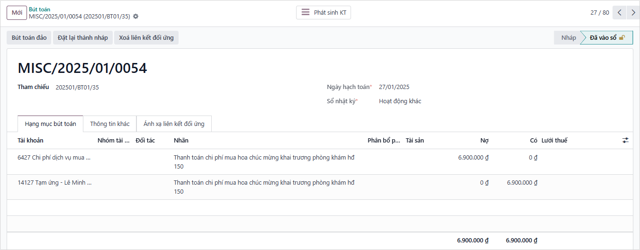Switch to Thông tin khác tab

pos(109,124)
